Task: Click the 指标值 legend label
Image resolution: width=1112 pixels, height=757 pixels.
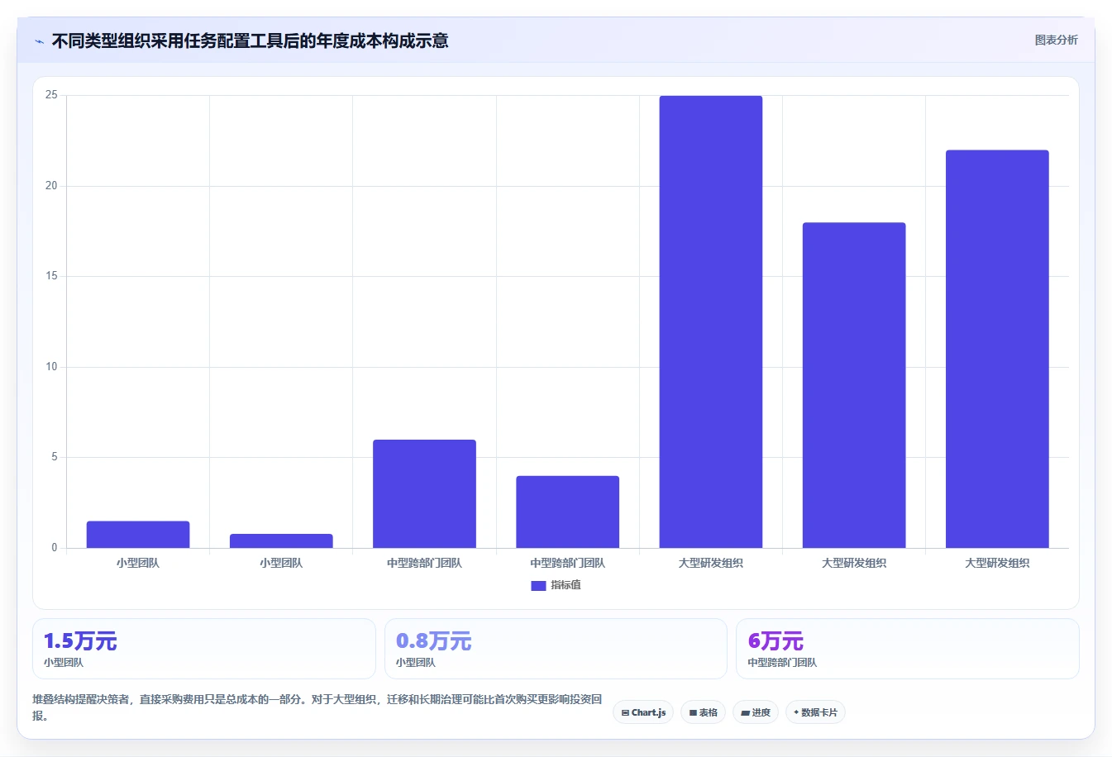Action: click(x=566, y=585)
